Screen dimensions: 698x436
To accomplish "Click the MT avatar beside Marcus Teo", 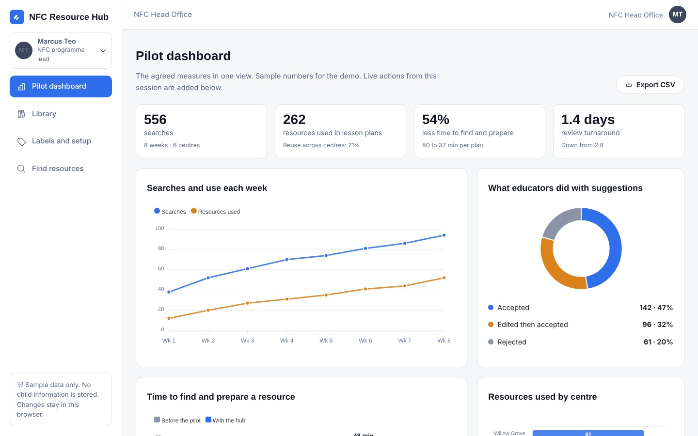I will coord(24,50).
